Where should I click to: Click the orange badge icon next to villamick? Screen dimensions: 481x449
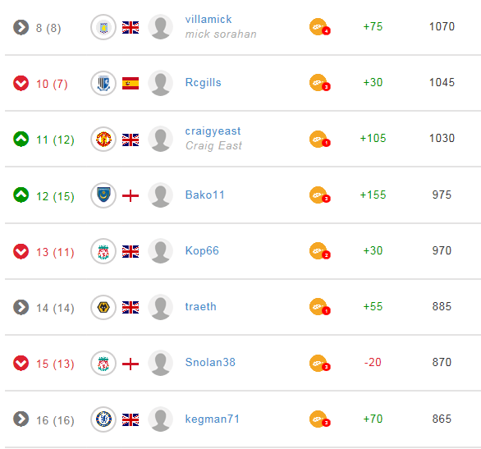(319, 27)
